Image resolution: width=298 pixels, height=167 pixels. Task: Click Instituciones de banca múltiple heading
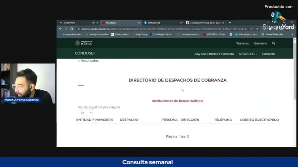coord(177,101)
